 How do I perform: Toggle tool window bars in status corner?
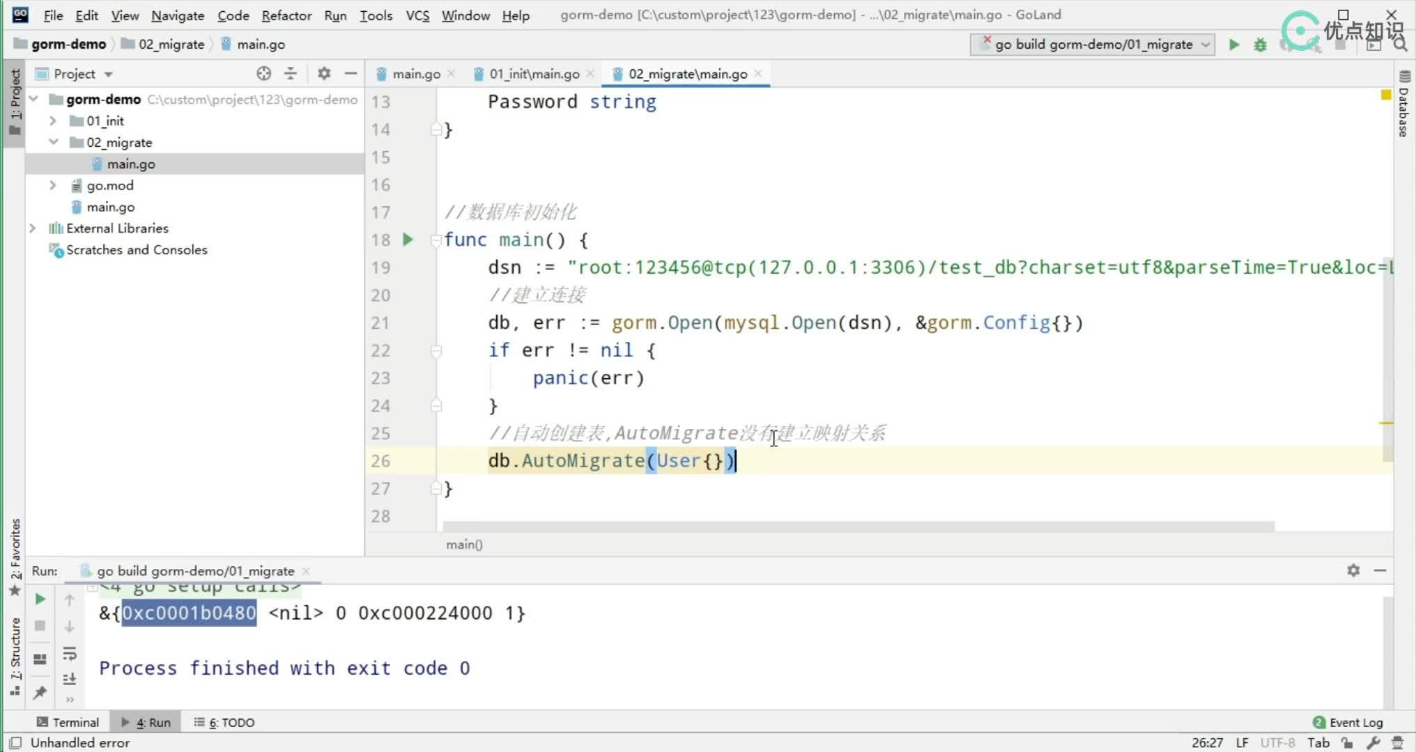coord(15,743)
